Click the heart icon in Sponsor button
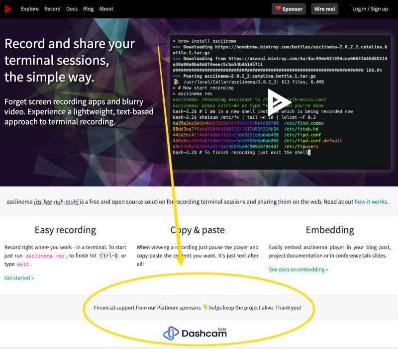 pos(278,8)
